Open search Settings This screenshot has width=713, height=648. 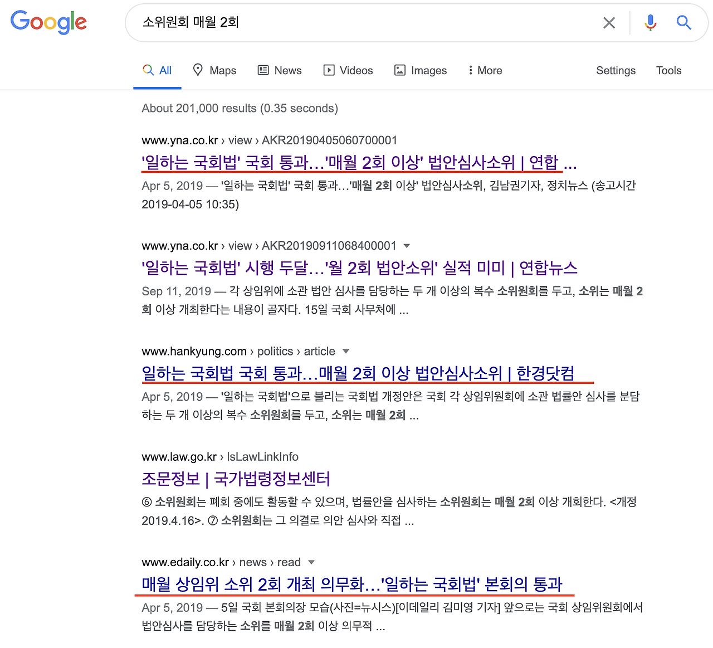[x=616, y=71]
